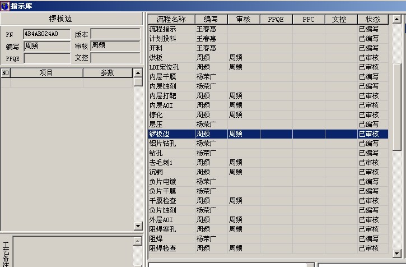
Task: Click the NO column header
Action: pyautogui.click(x=6, y=73)
